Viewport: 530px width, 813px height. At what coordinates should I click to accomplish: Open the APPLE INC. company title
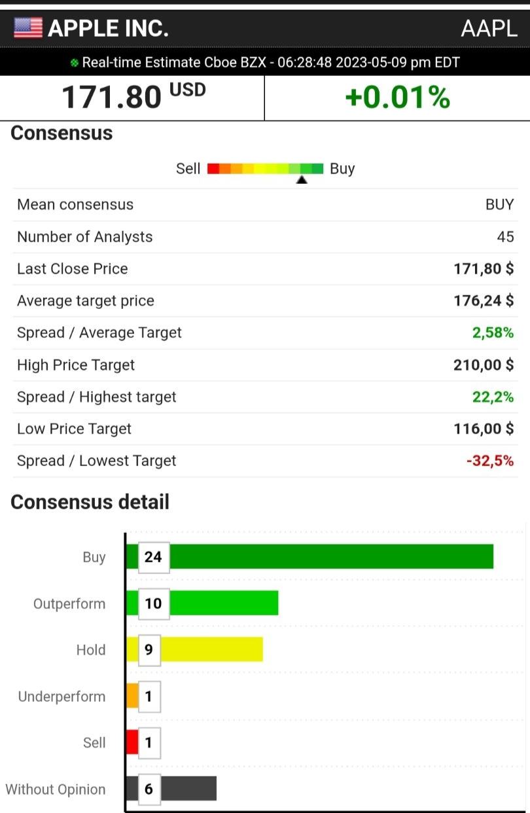tap(108, 28)
